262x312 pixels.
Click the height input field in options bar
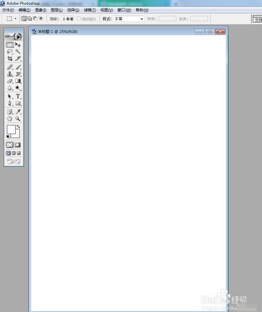click(x=199, y=19)
